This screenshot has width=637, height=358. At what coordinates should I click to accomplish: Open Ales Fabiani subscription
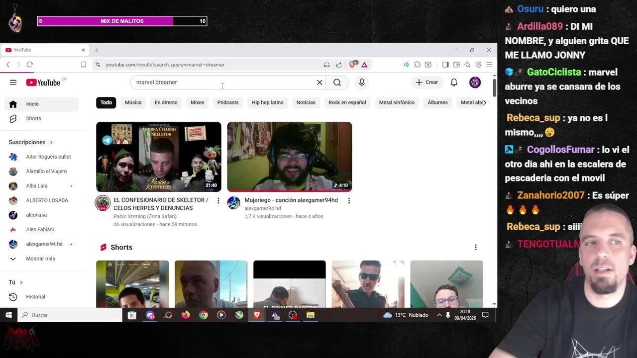point(41,229)
